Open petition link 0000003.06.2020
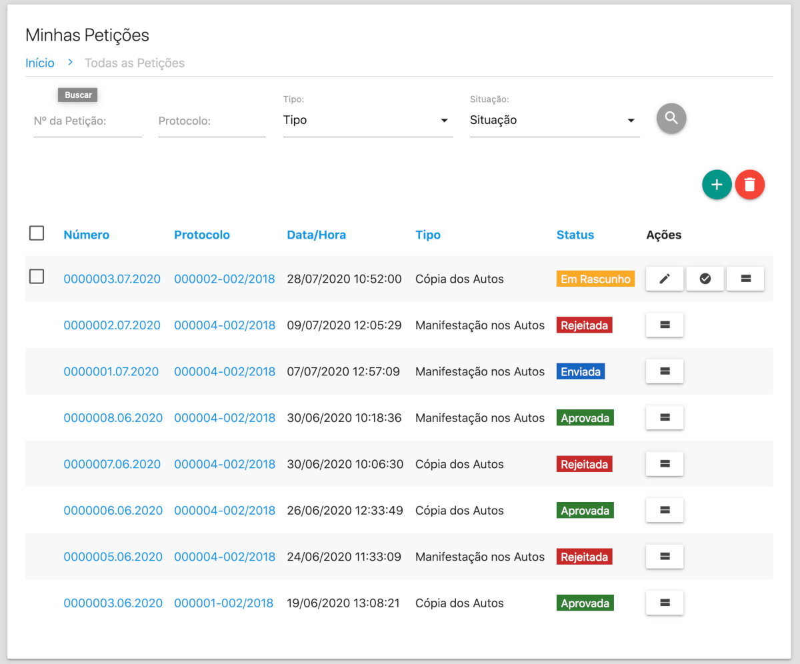 pyautogui.click(x=113, y=603)
